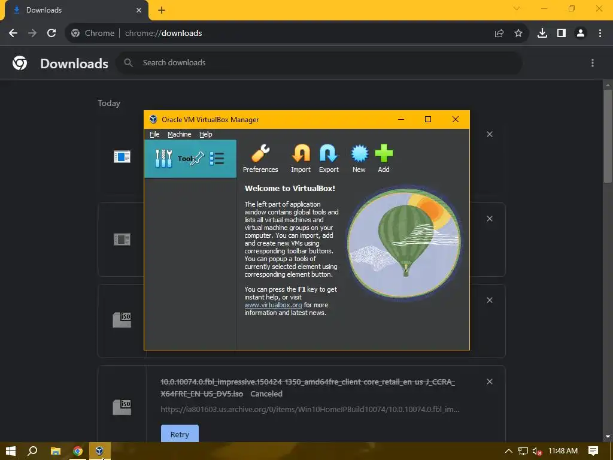
Task: Open the Tools list menu icon
Action: pos(217,158)
